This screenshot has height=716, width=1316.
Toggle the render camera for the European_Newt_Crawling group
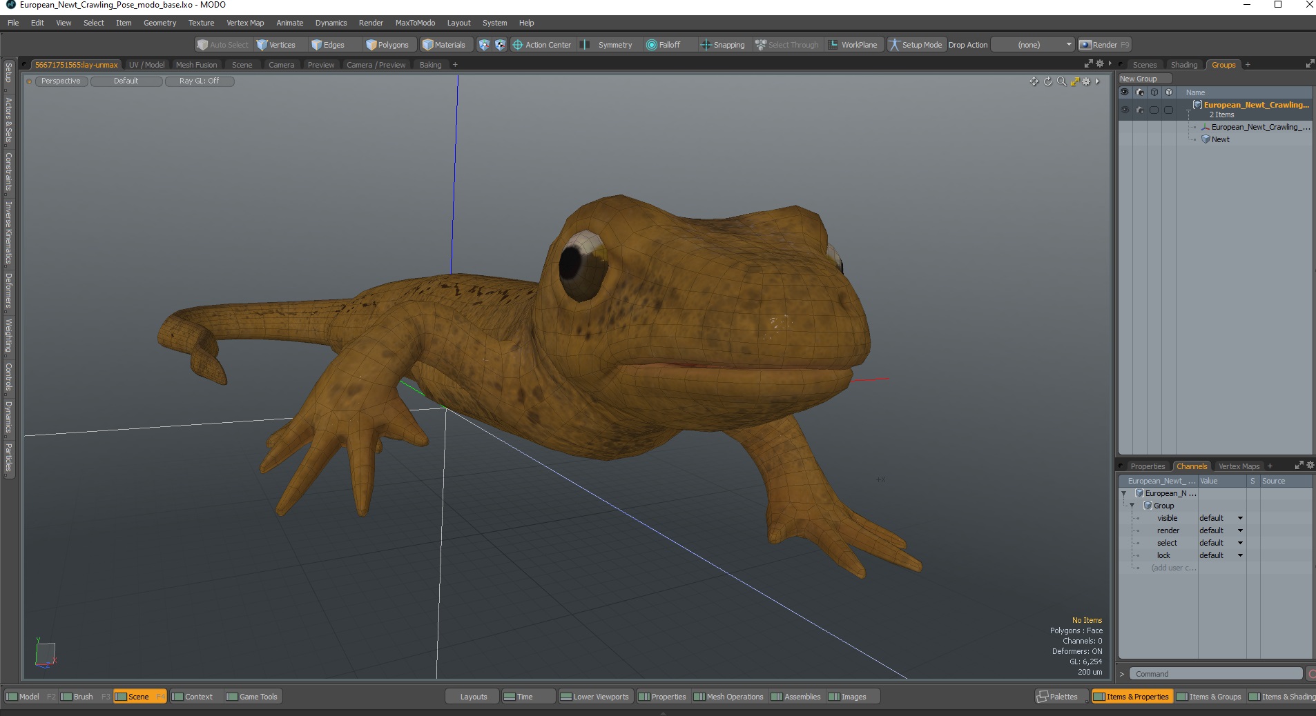(x=1140, y=110)
